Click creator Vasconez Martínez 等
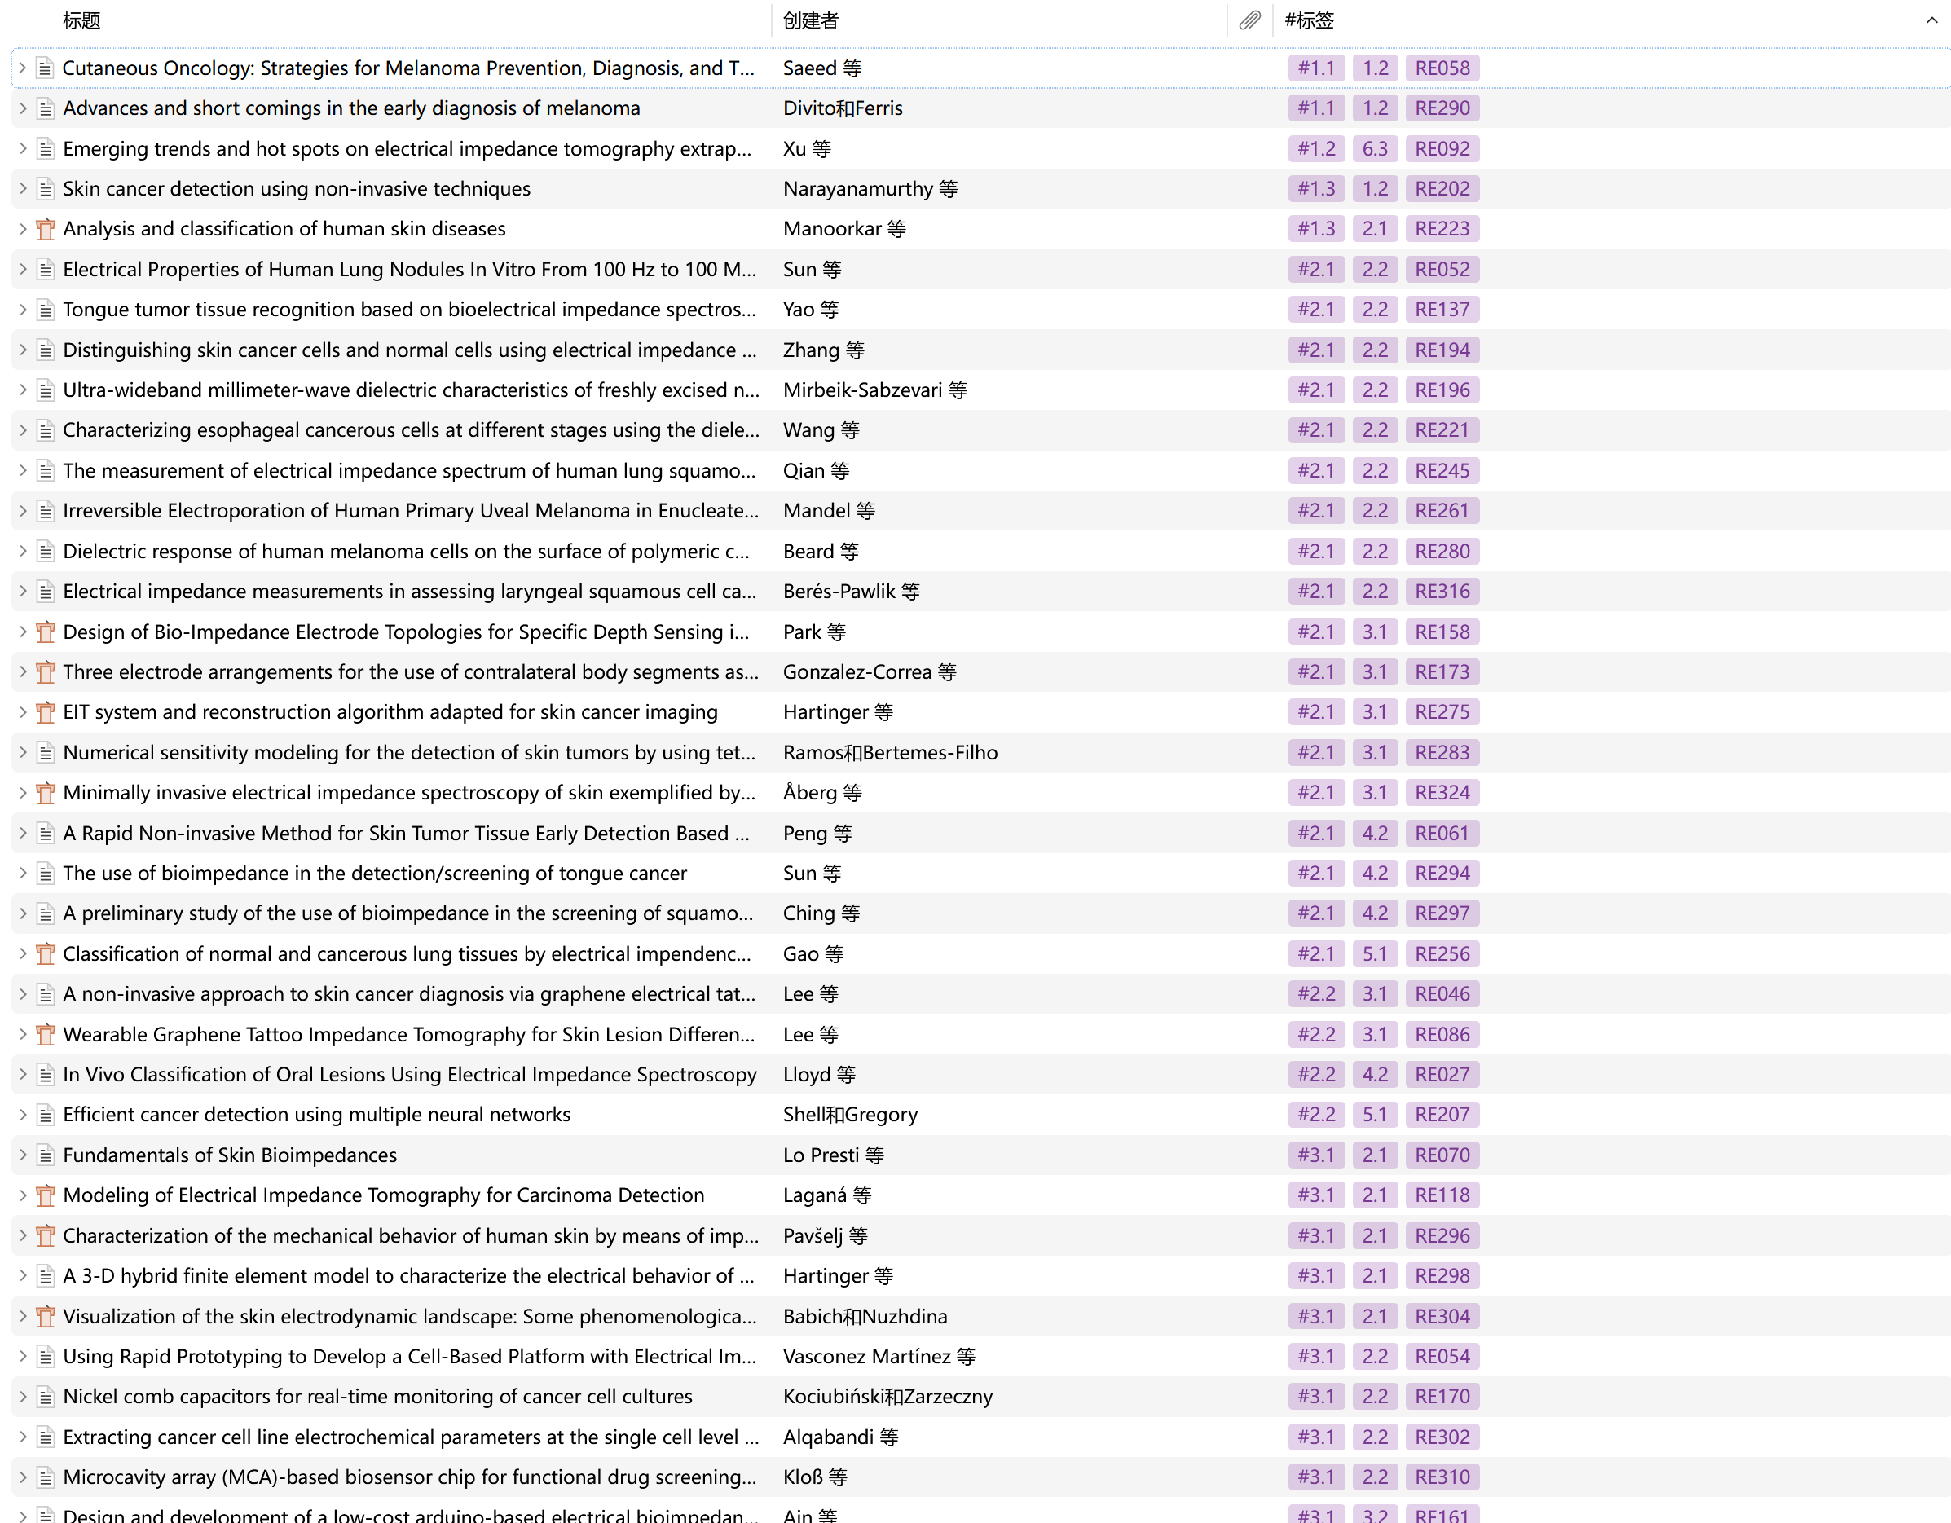 click(x=879, y=1356)
